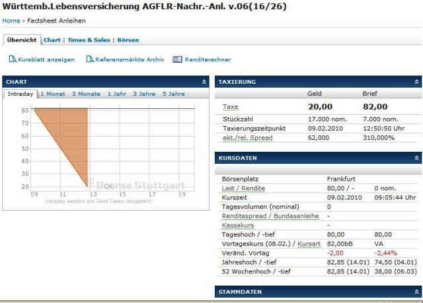Collapse the TAXIERUNG panel
Viewport: 423px width, 303px height.
click(416, 82)
